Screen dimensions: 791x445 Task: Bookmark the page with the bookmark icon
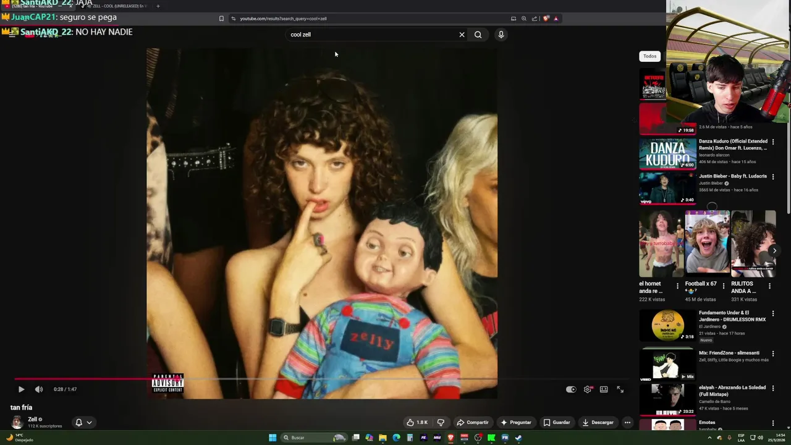(x=221, y=19)
